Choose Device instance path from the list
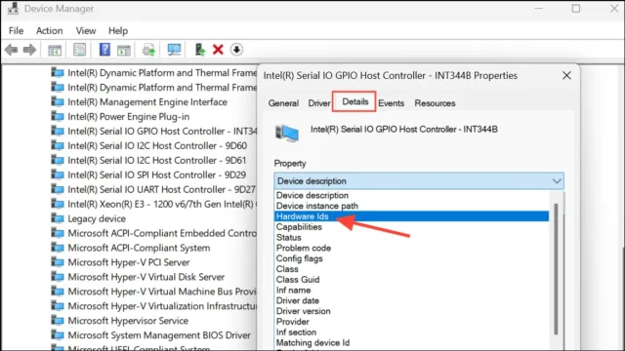This screenshot has height=351, width=625. 317,206
